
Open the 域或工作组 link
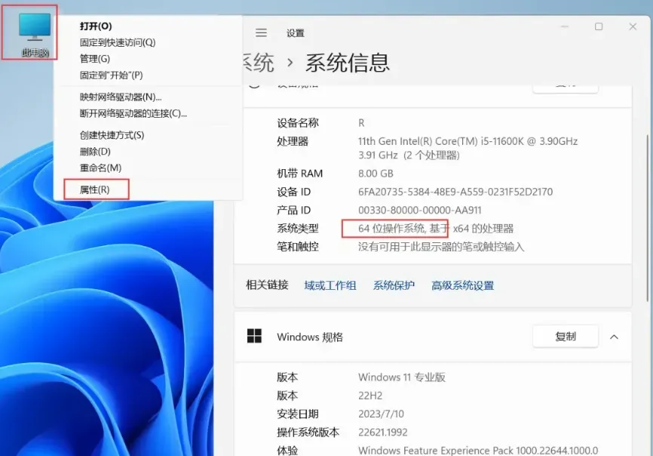(x=330, y=285)
